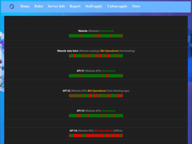Open the Store page
192x144 pixels.
tap(136, 6)
